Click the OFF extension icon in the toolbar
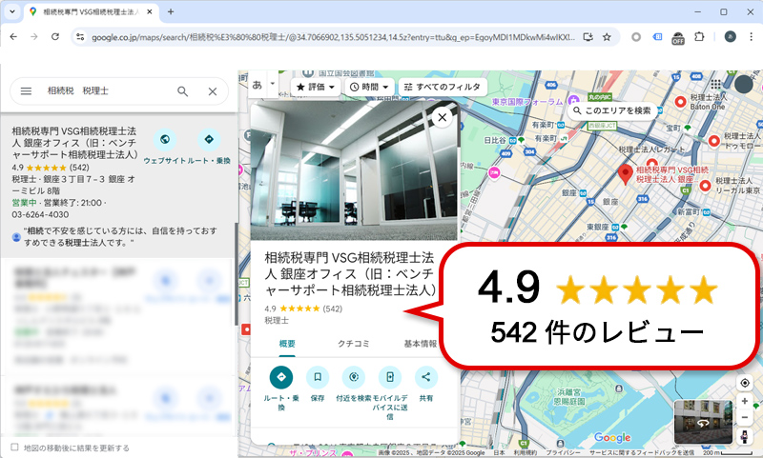 pyautogui.click(x=678, y=37)
